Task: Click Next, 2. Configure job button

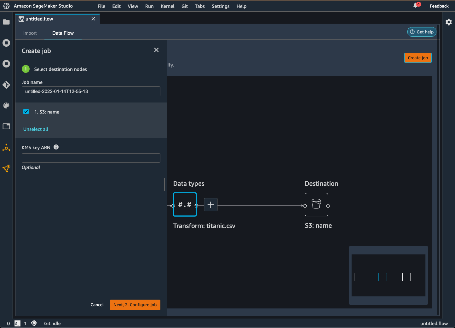Action: [x=135, y=305]
